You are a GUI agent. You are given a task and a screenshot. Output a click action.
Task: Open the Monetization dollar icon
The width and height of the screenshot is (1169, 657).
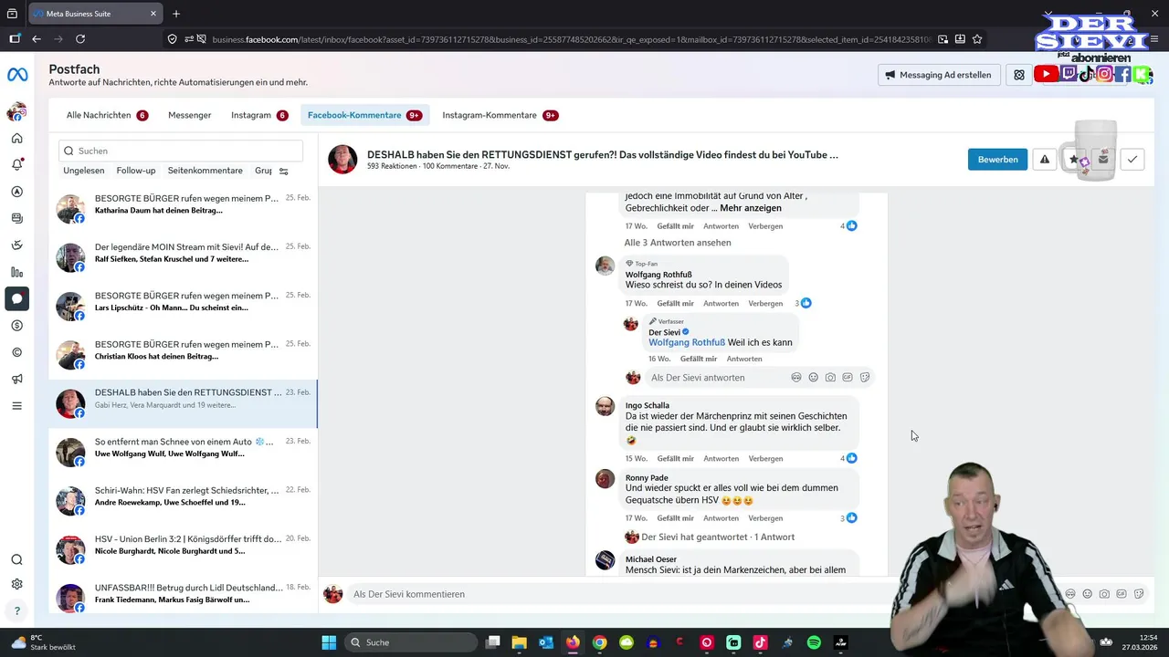point(16,326)
